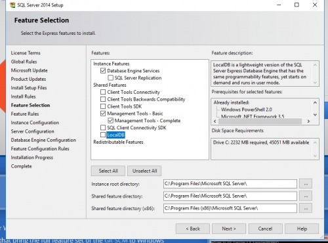Screen dimensions: 328x243
Task: Click the SQL Server Setup title bar icon
Action: (x=12, y=5)
